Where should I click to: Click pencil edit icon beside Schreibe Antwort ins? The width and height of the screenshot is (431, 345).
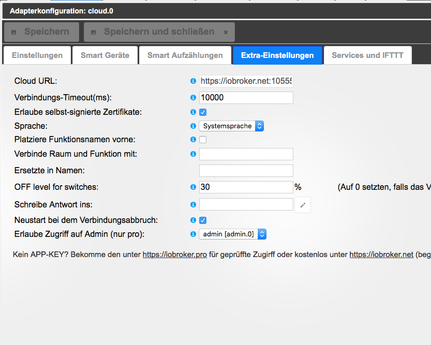303,205
